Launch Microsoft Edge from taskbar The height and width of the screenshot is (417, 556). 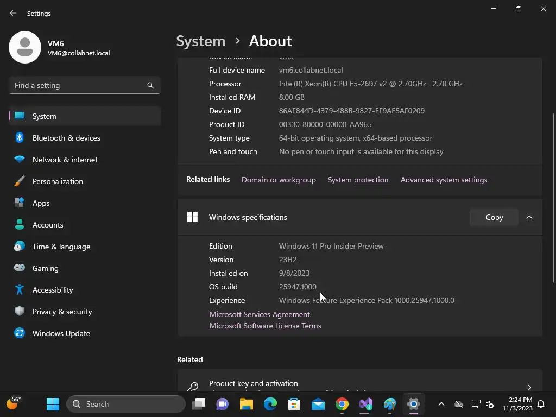point(270,404)
